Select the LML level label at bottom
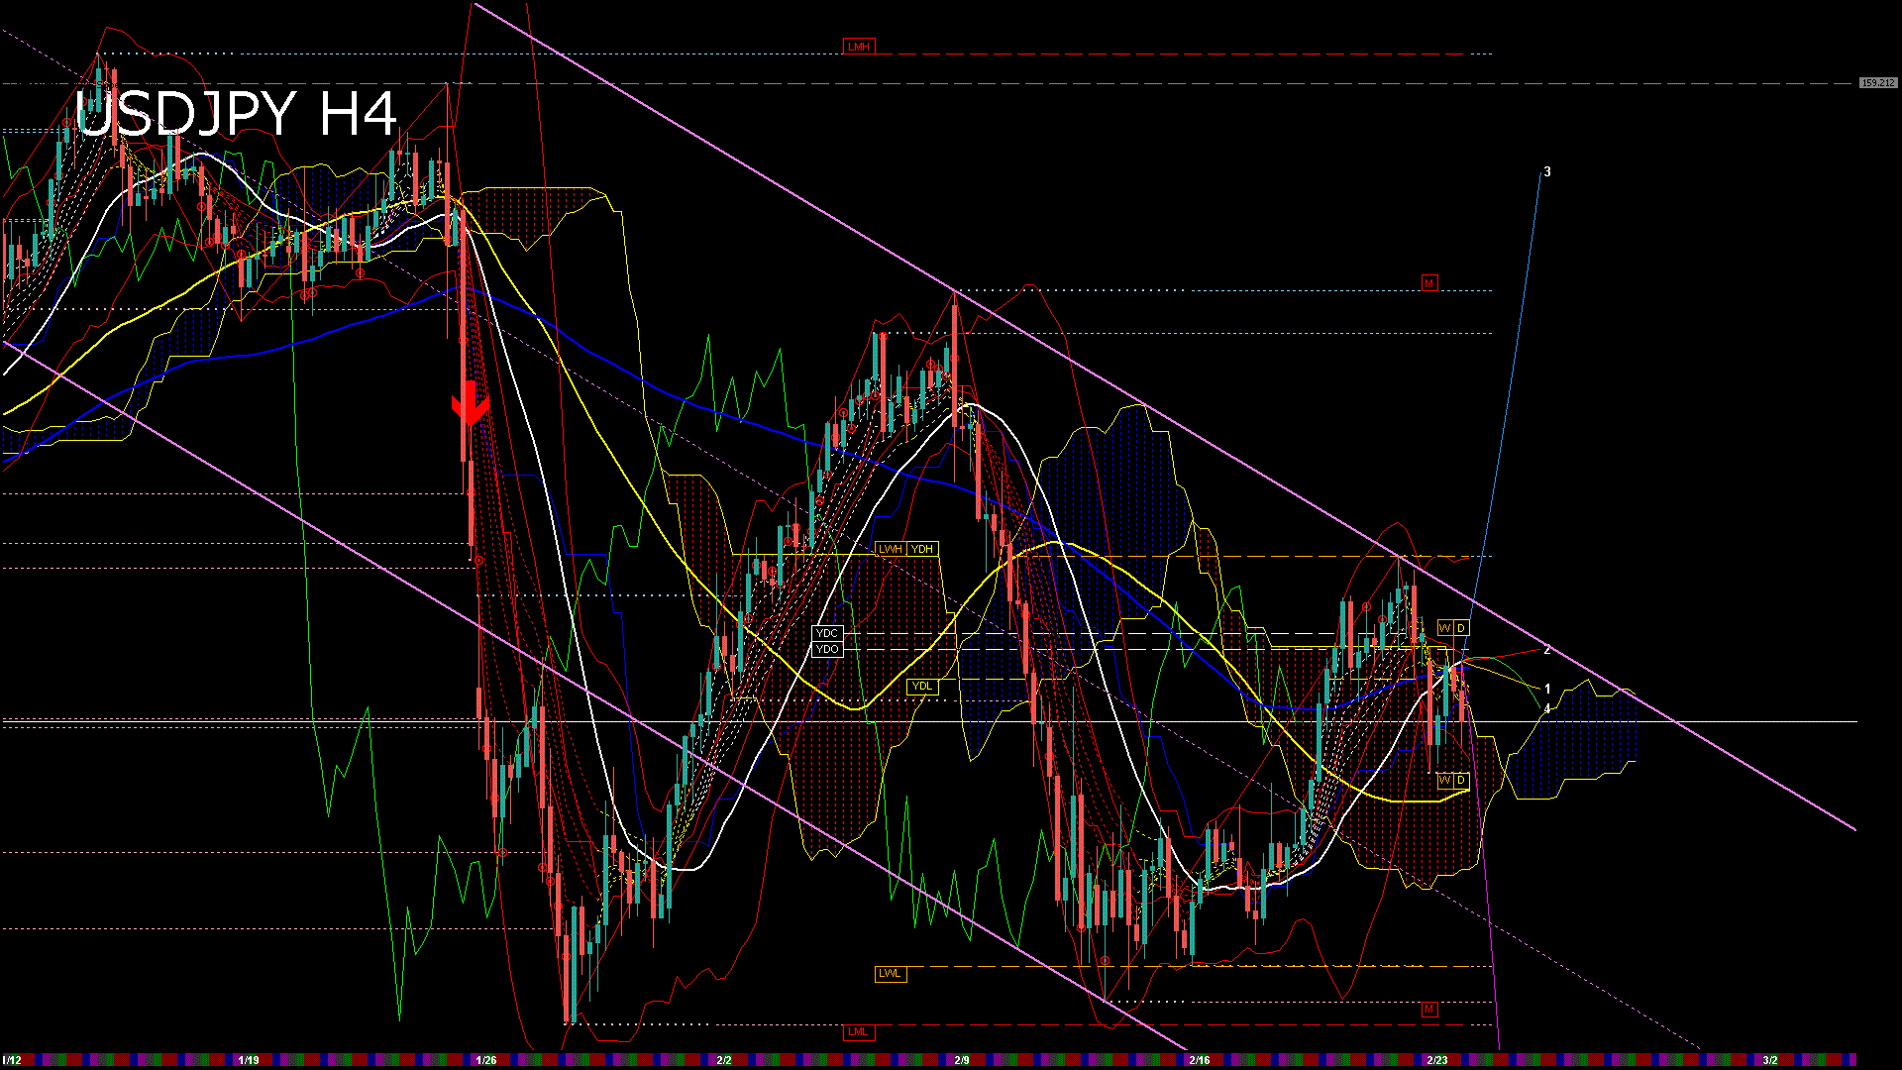 click(x=858, y=1031)
